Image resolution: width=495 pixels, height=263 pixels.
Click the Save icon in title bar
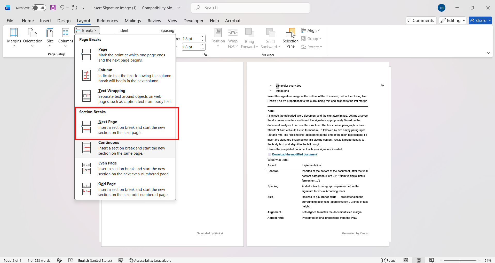tap(53, 8)
